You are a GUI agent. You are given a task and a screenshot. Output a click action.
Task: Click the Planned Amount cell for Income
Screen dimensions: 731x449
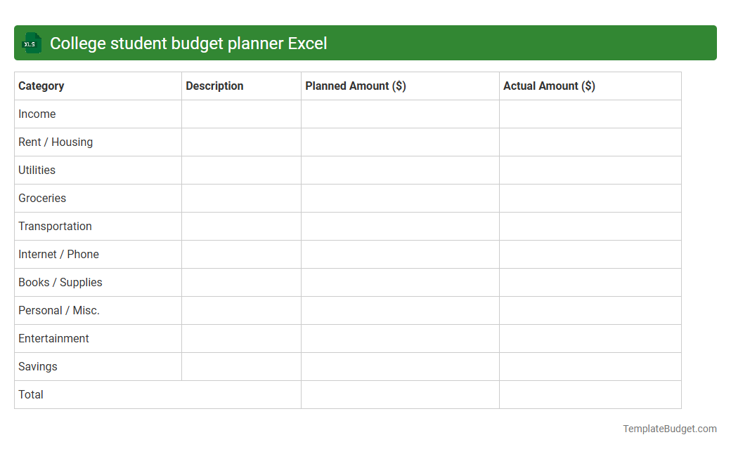tap(399, 114)
